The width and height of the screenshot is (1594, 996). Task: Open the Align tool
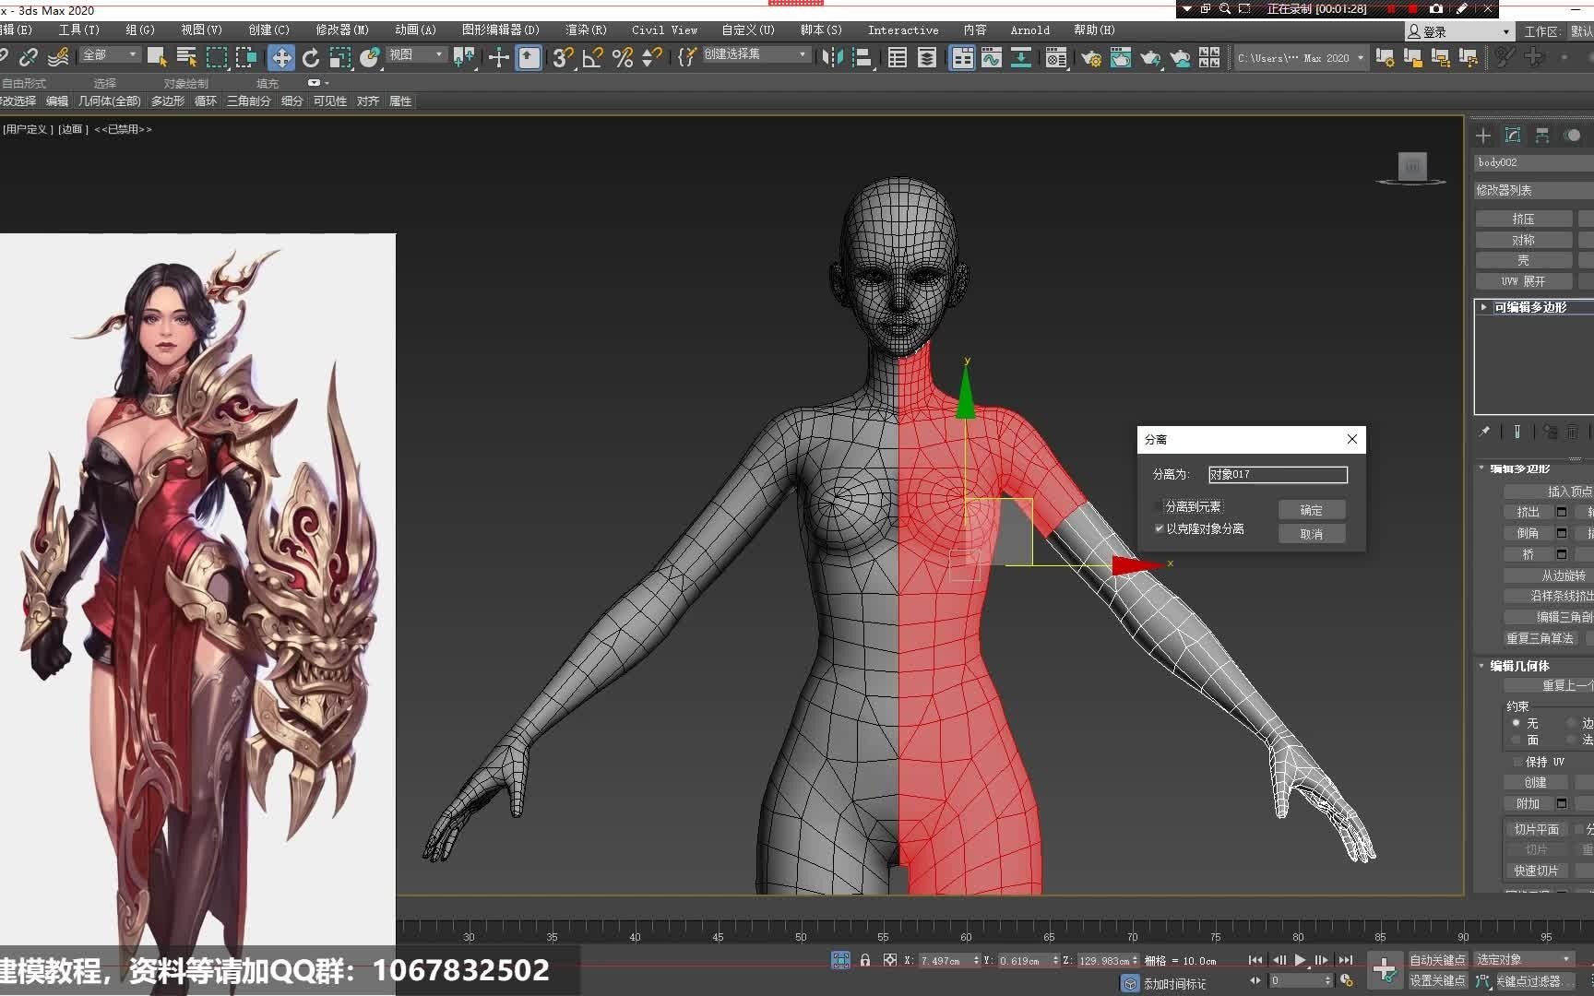point(862,57)
